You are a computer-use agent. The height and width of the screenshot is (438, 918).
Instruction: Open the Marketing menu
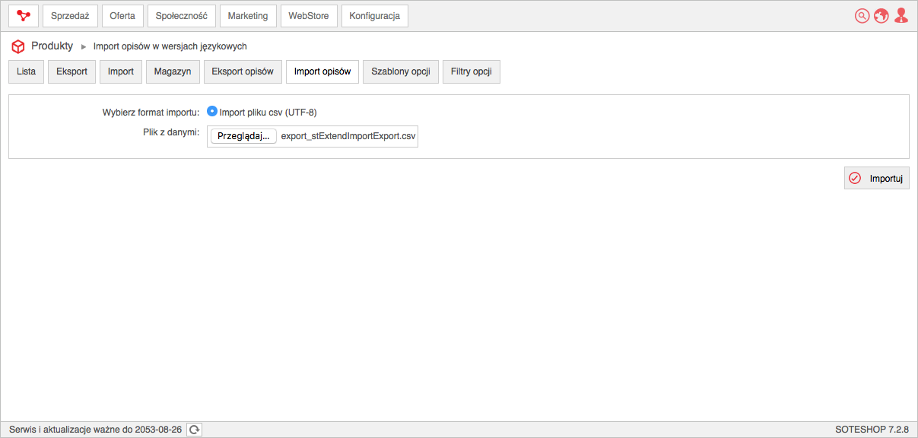pos(248,16)
